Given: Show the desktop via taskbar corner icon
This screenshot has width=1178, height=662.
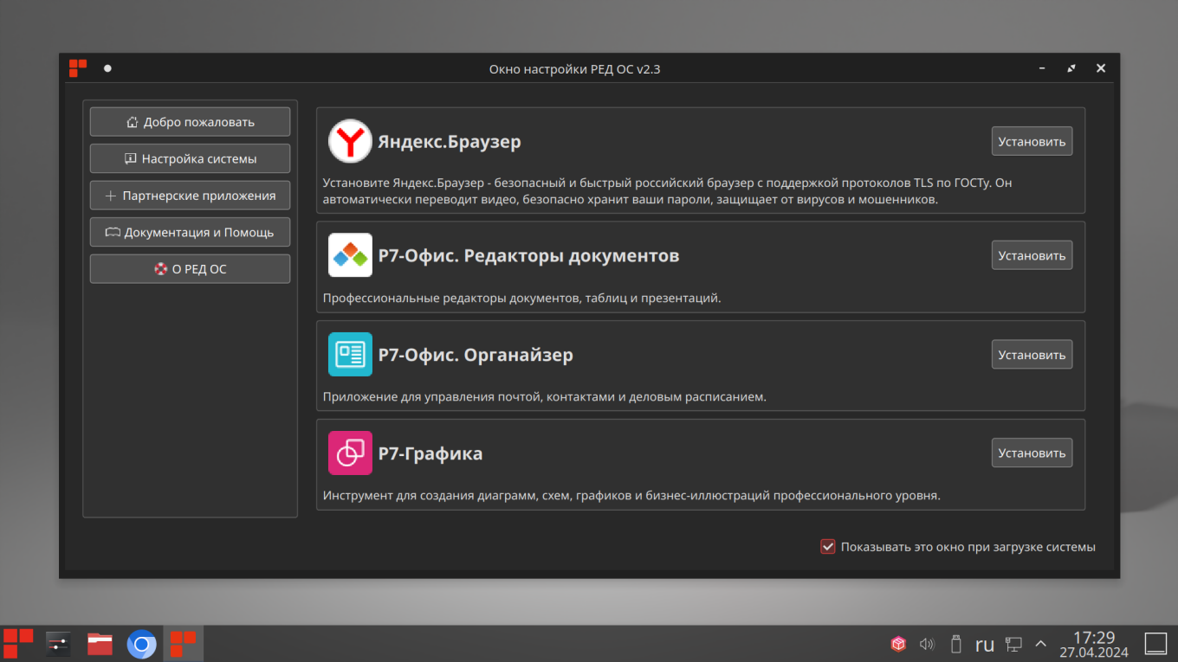Looking at the screenshot, I should pyautogui.click(x=1155, y=644).
